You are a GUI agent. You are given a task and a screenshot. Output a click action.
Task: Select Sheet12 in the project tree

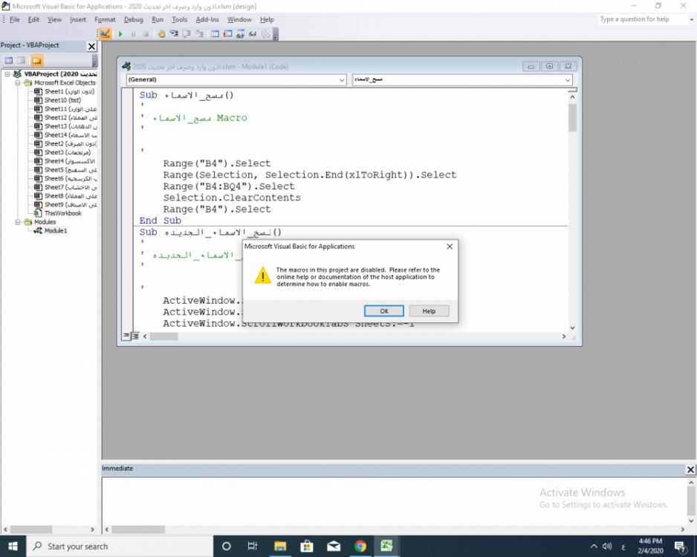coord(65,117)
